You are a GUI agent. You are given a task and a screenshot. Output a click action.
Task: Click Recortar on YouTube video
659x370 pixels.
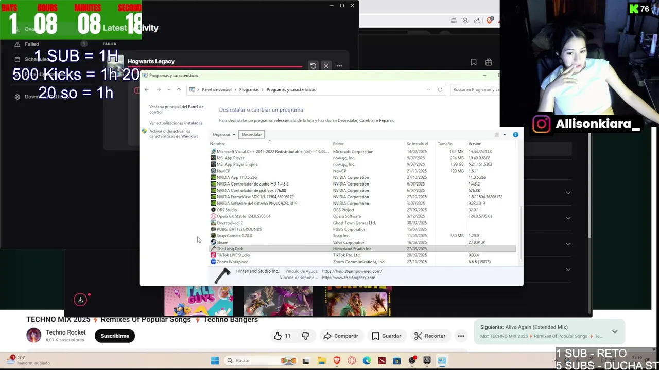click(430, 336)
